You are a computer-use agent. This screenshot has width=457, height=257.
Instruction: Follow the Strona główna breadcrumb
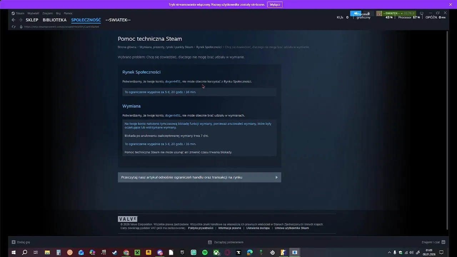127,47
